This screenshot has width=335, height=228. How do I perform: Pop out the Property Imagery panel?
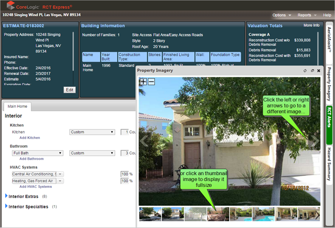pos(312,70)
